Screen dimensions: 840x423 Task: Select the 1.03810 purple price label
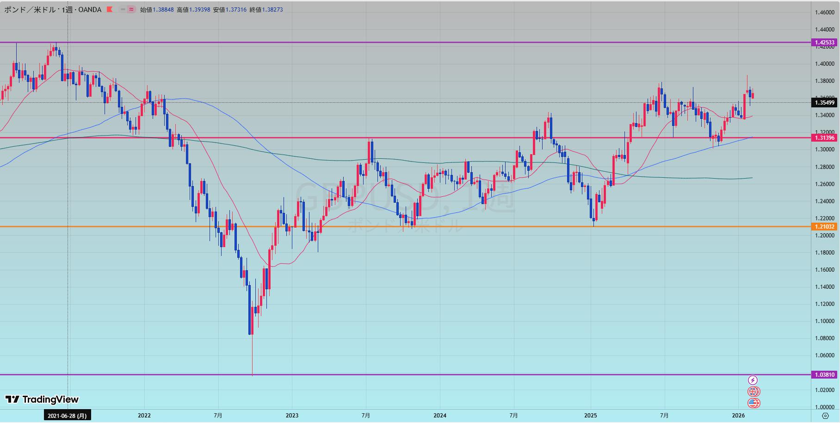(x=825, y=375)
